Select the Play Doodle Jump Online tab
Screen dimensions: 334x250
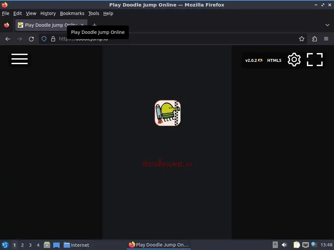click(x=51, y=25)
